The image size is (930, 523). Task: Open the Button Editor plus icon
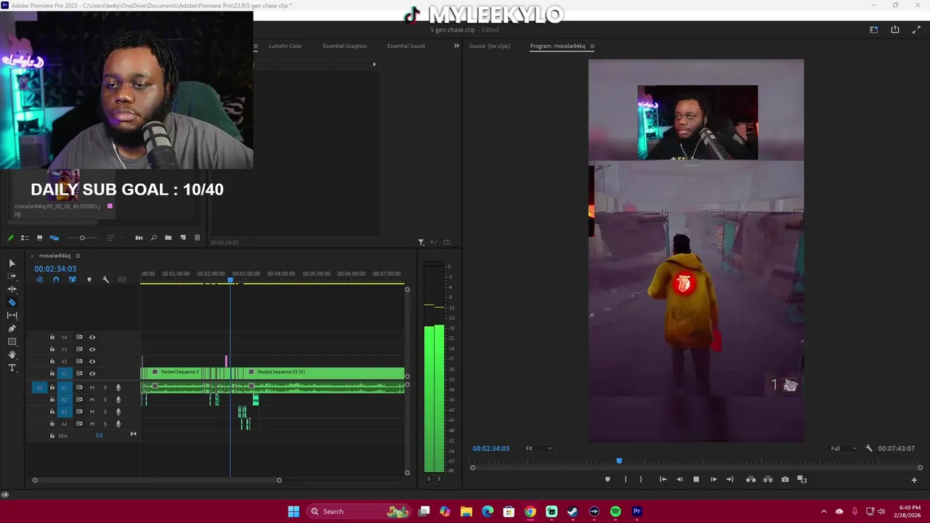(914, 479)
